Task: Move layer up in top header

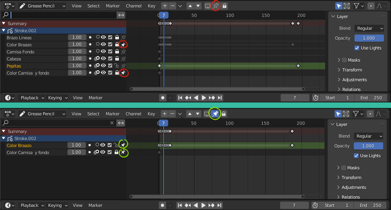Action: (190, 6)
